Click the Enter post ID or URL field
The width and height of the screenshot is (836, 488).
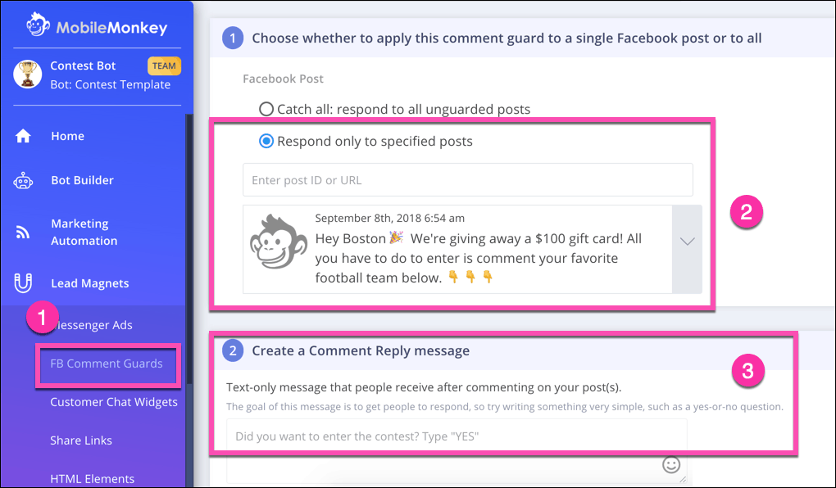pyautogui.click(x=467, y=180)
